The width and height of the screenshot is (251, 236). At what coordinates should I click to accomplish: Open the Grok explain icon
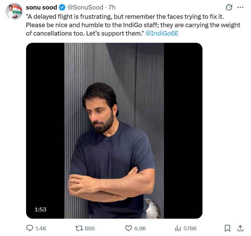pyautogui.click(x=229, y=8)
